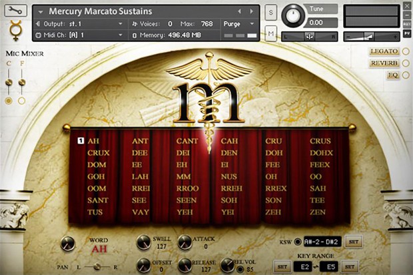413x275 pixels.
Task: Toggle the EQ switch
Action: [406, 75]
